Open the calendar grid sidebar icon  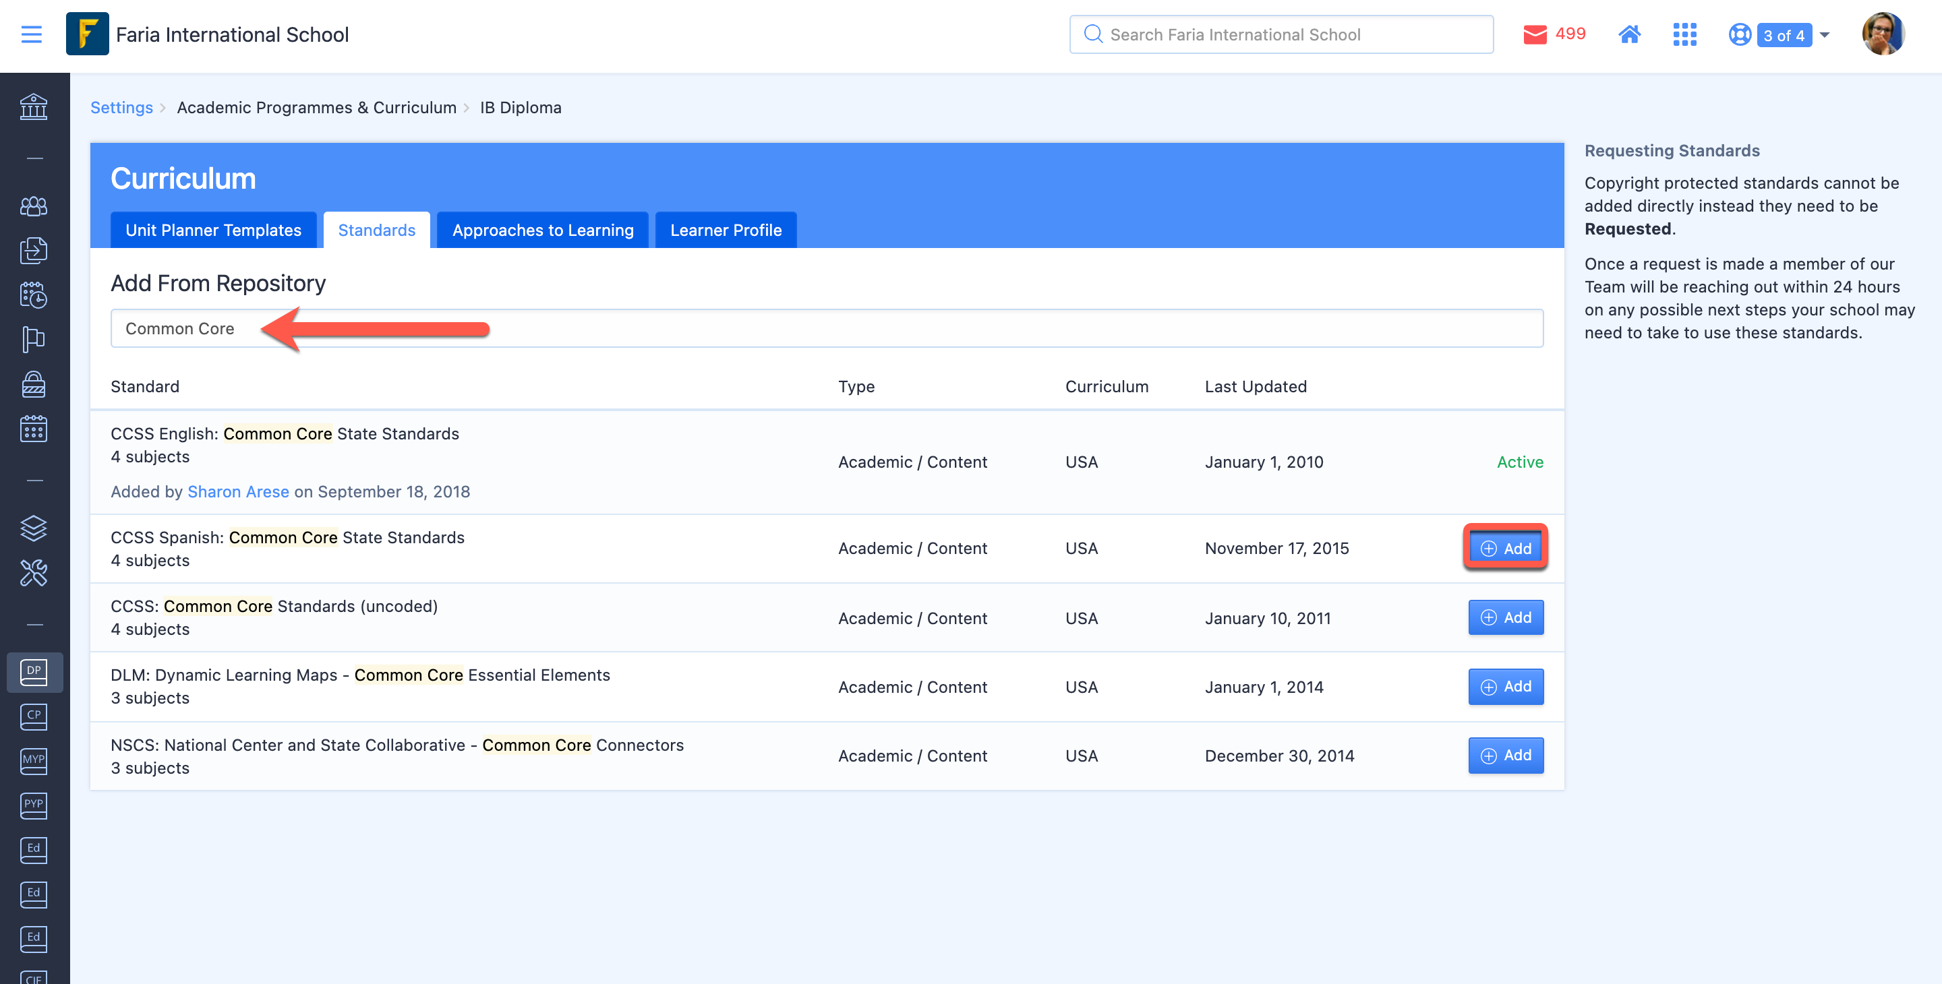point(33,428)
